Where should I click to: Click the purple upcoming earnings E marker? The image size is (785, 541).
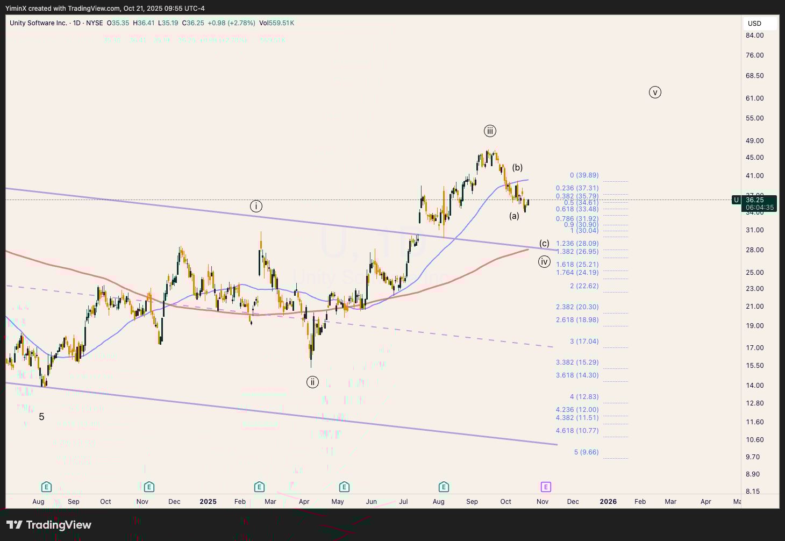(546, 487)
